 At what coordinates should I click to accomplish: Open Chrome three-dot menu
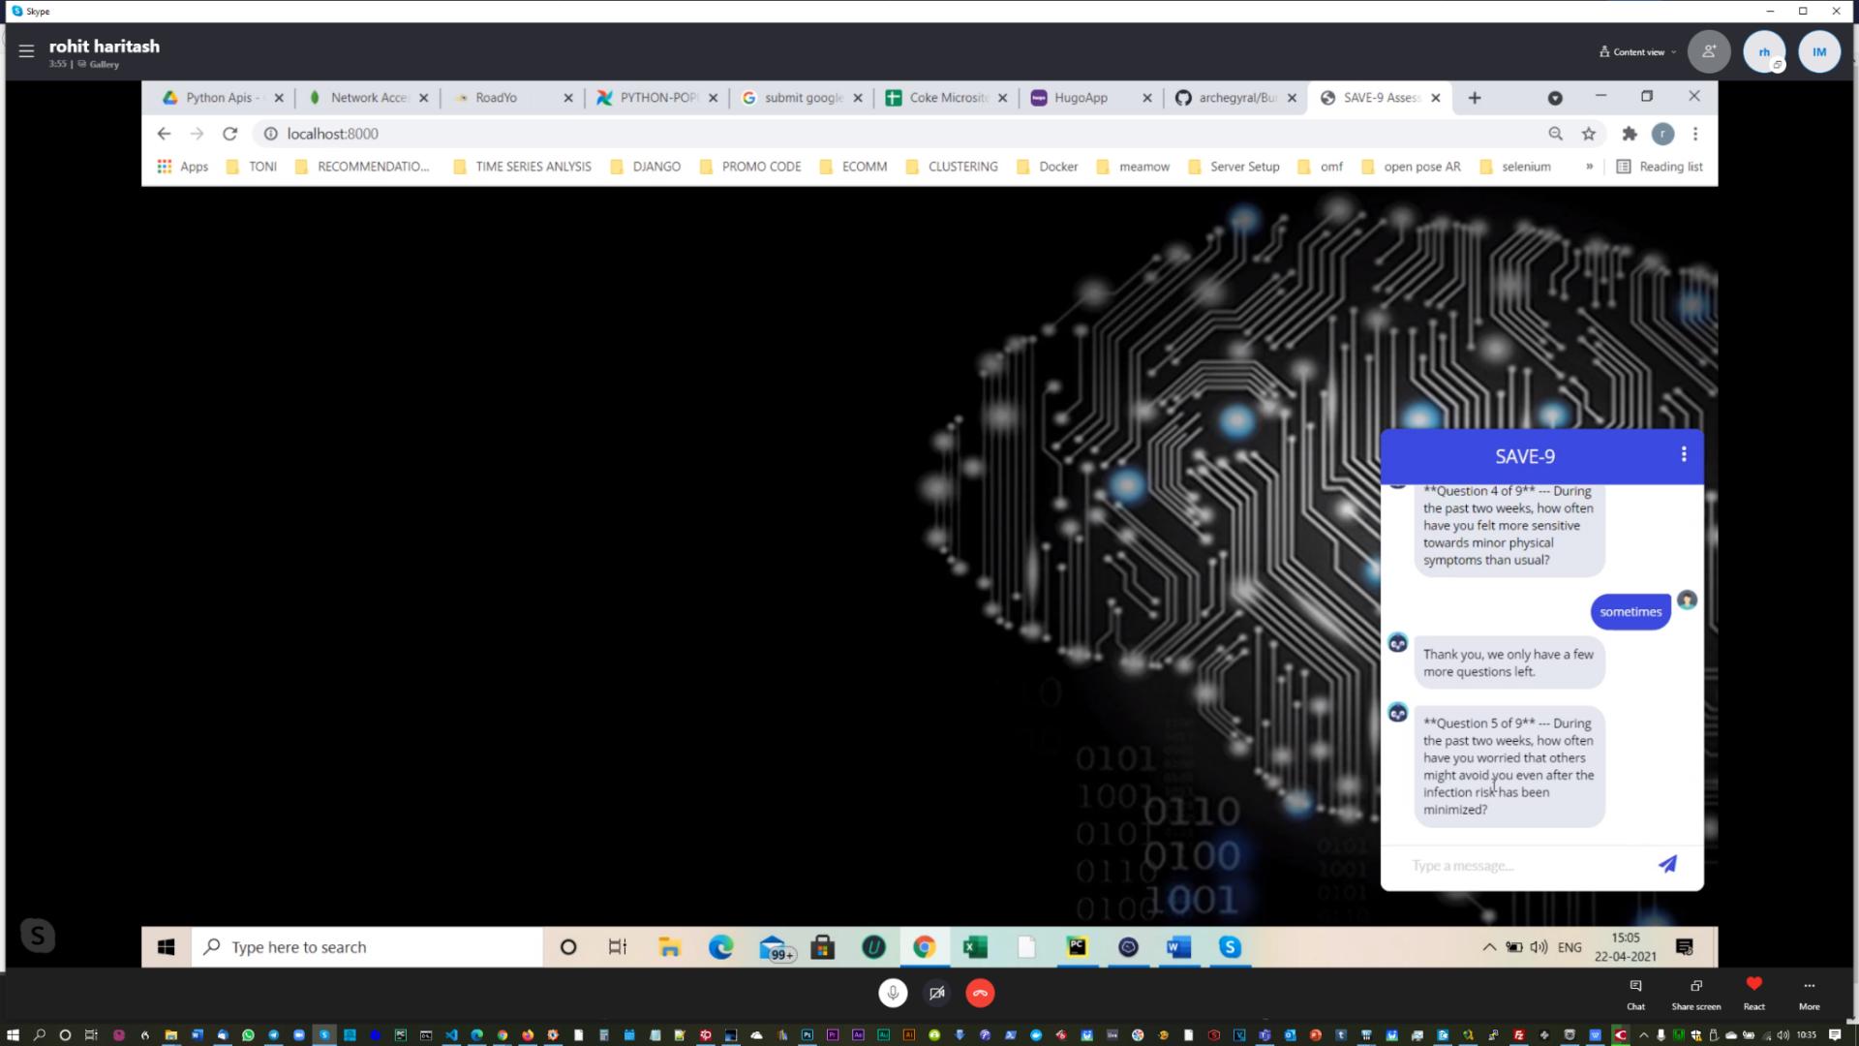[x=1695, y=134]
